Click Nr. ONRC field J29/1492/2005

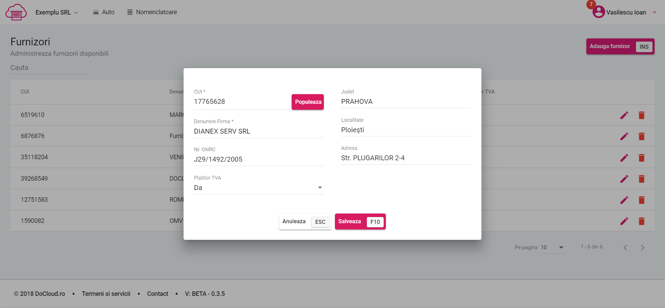259,160
